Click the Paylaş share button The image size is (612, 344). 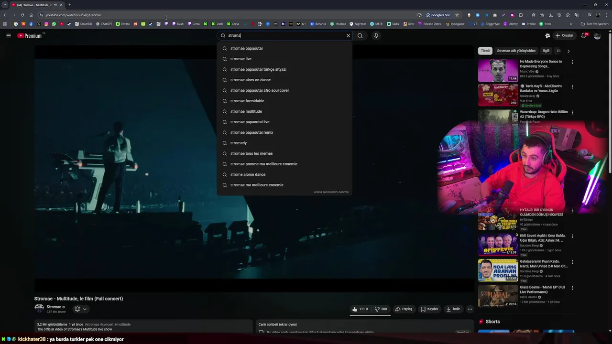coord(404,309)
